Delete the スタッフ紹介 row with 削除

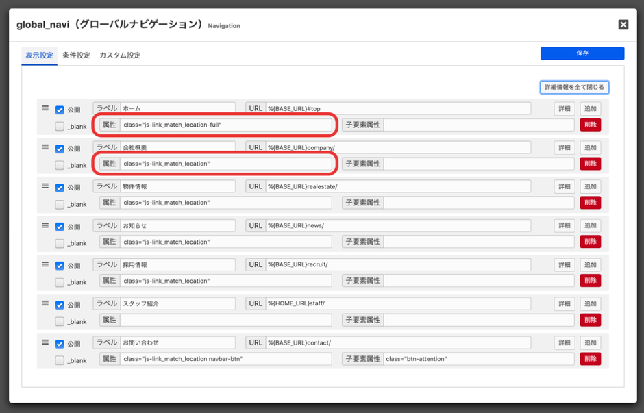pyautogui.click(x=590, y=320)
